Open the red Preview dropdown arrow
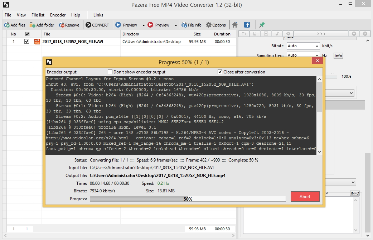The height and width of the screenshot is (240, 373). coord(176,25)
